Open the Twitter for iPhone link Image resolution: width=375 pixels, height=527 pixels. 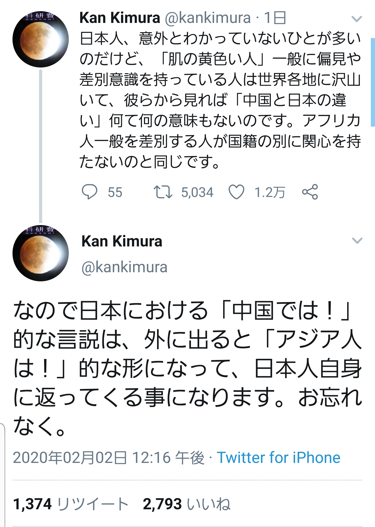[x=279, y=458]
